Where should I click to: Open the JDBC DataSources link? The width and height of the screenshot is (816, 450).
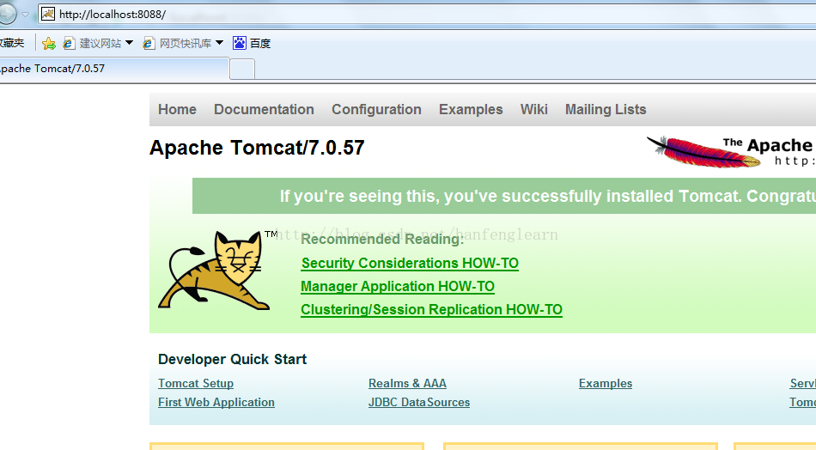[x=419, y=402]
